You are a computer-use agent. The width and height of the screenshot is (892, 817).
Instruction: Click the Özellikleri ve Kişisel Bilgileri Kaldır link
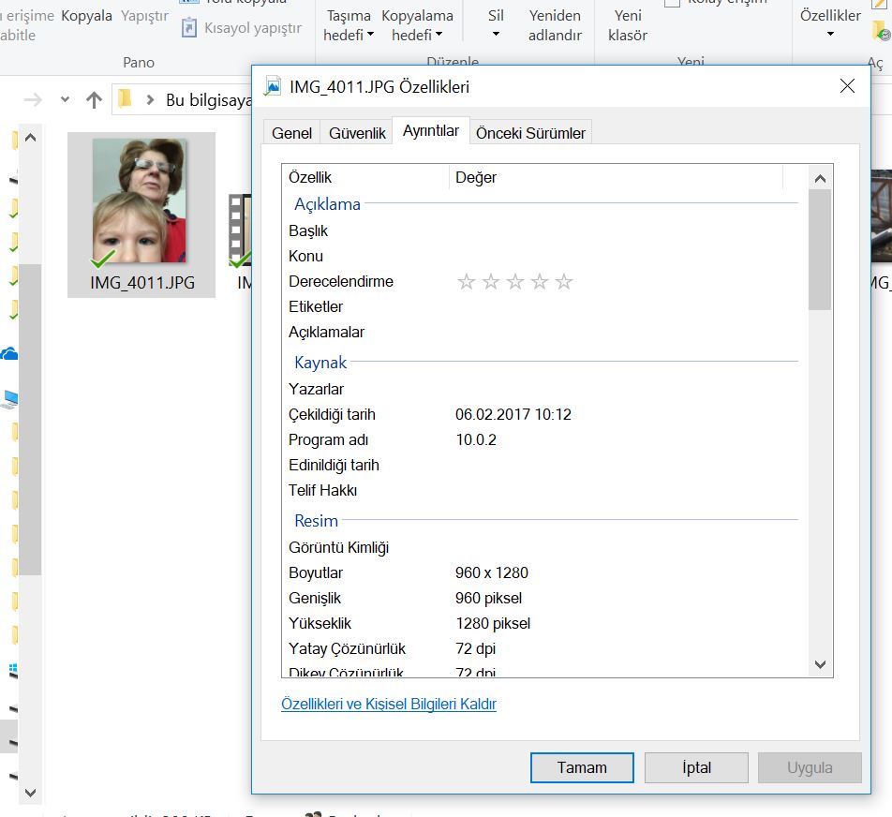389,704
